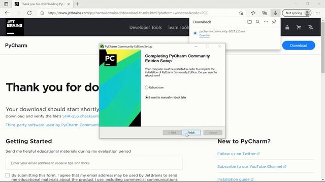Click the 'Getting Started' heading
The height and width of the screenshot is (182, 325).
tap(29, 141)
